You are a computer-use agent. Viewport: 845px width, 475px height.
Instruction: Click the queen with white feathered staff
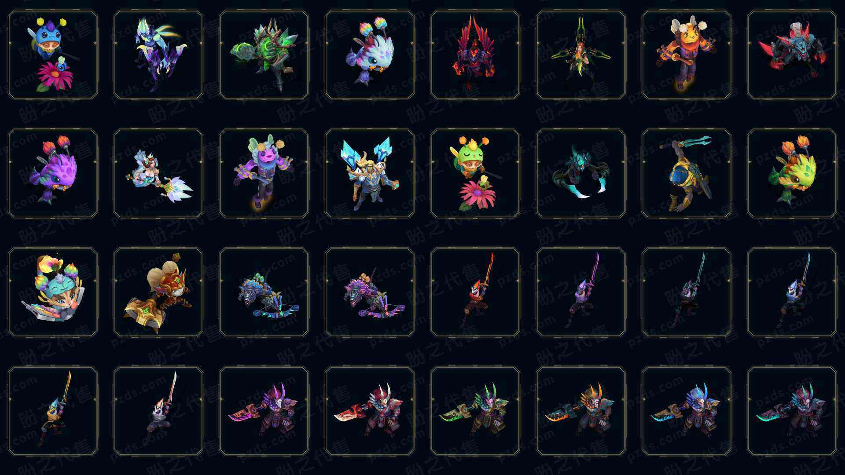(158, 173)
